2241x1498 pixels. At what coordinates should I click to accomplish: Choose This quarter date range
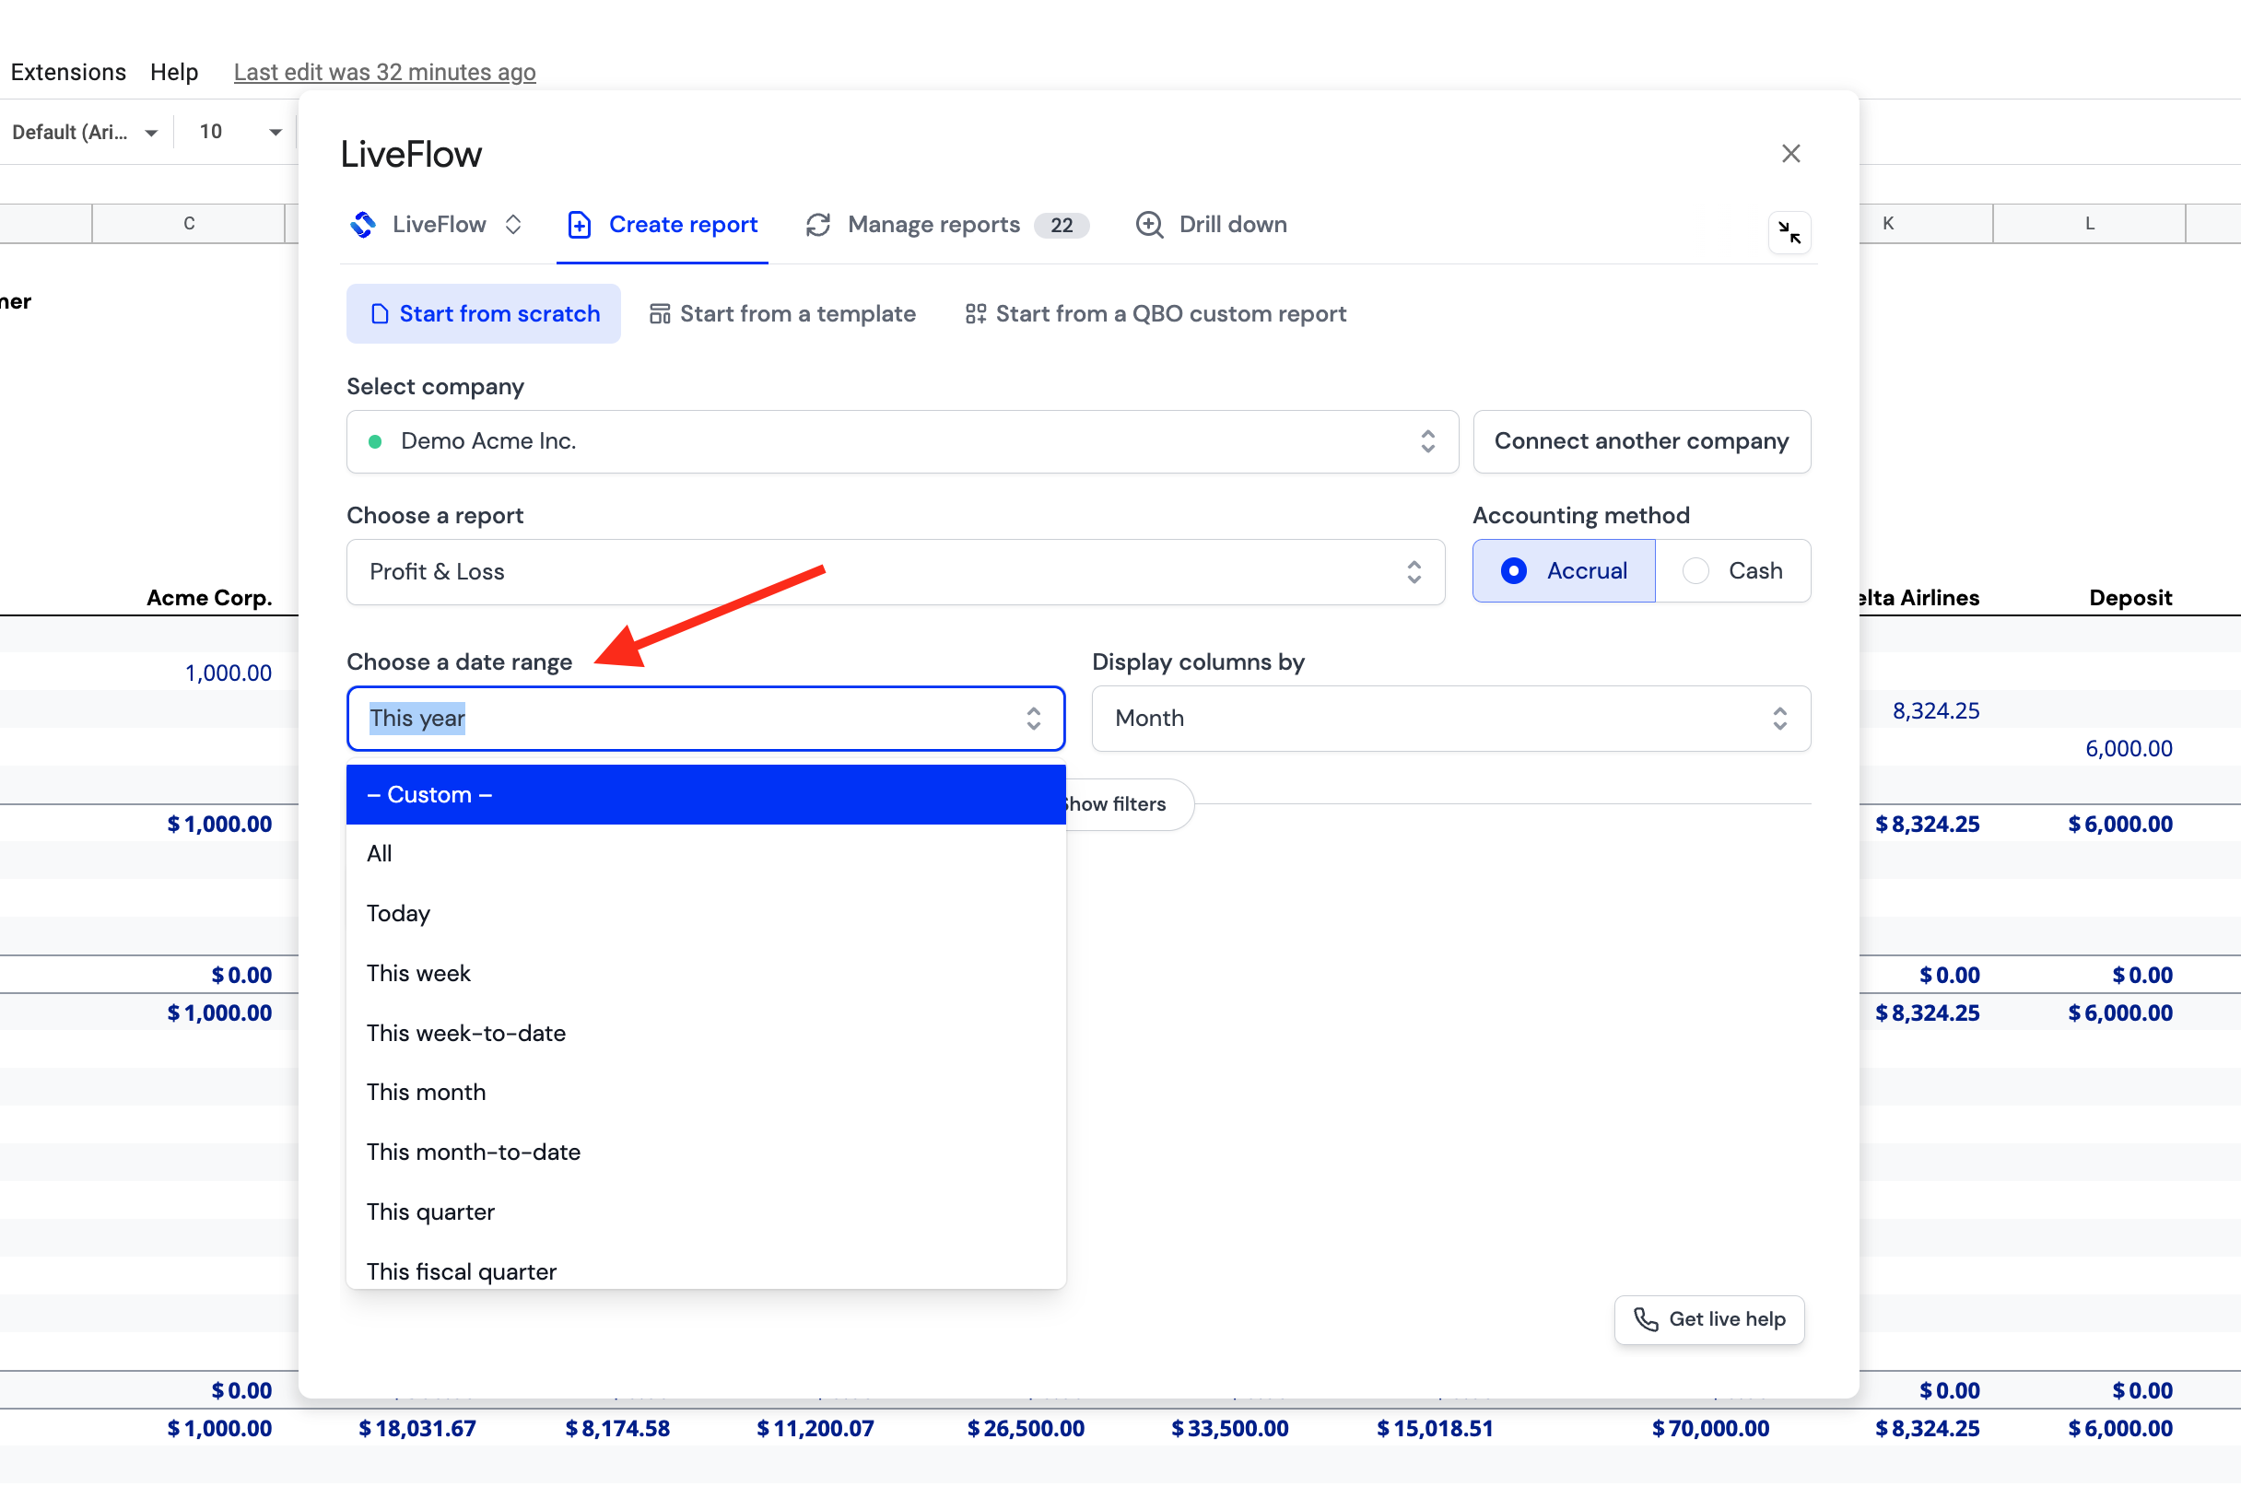[705, 1211]
